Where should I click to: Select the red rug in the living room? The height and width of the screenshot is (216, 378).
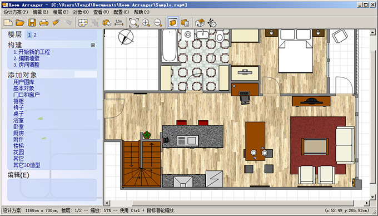(318, 145)
